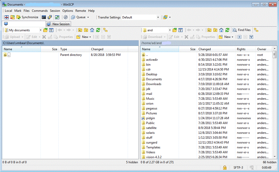Select the satellite folder
The image size is (279, 172).
tap(151, 128)
